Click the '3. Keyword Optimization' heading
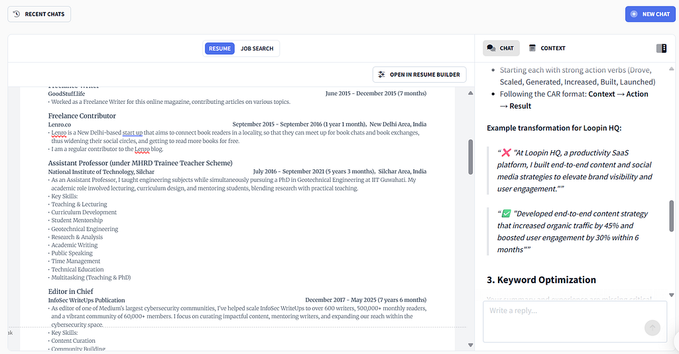This screenshot has width=679, height=354. coord(541,280)
